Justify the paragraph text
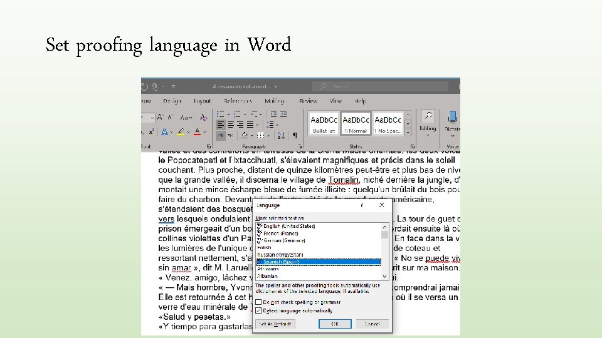The height and width of the screenshot is (338, 602). pyautogui.click(x=250, y=125)
